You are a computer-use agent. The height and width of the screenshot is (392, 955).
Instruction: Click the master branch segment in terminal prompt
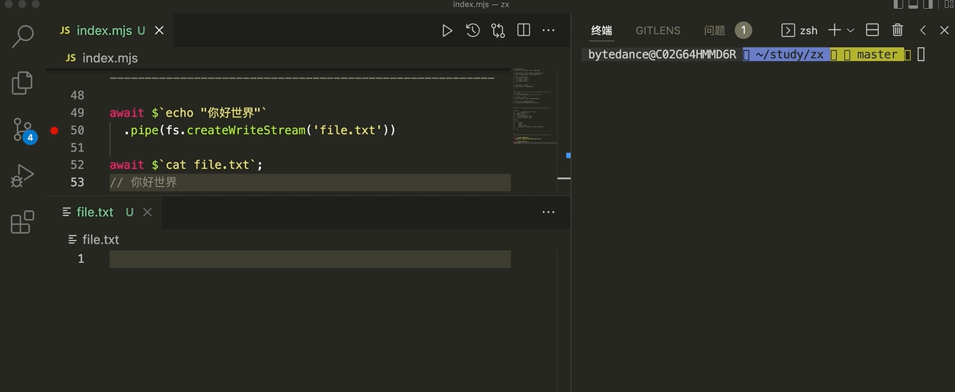tap(877, 54)
